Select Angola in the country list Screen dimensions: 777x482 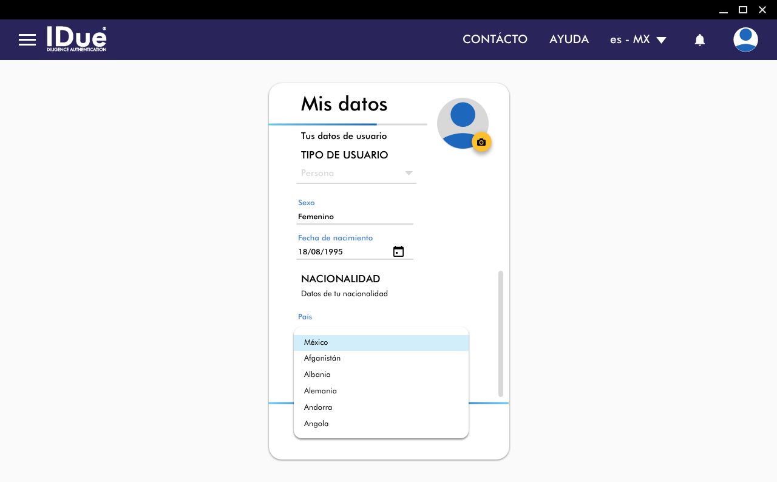381,424
